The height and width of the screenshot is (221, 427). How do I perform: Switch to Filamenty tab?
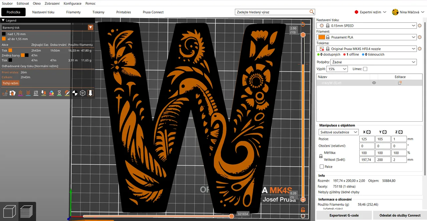(x=73, y=12)
